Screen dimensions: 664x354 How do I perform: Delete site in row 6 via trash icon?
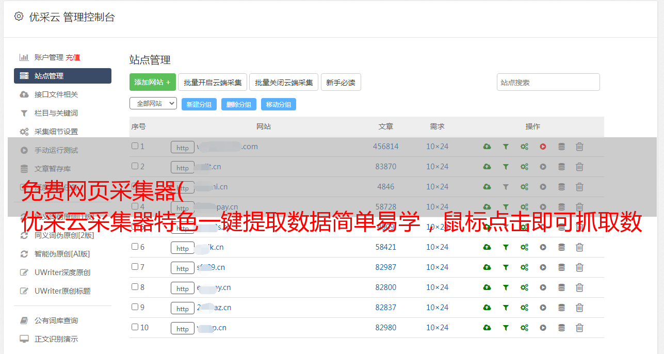(579, 247)
